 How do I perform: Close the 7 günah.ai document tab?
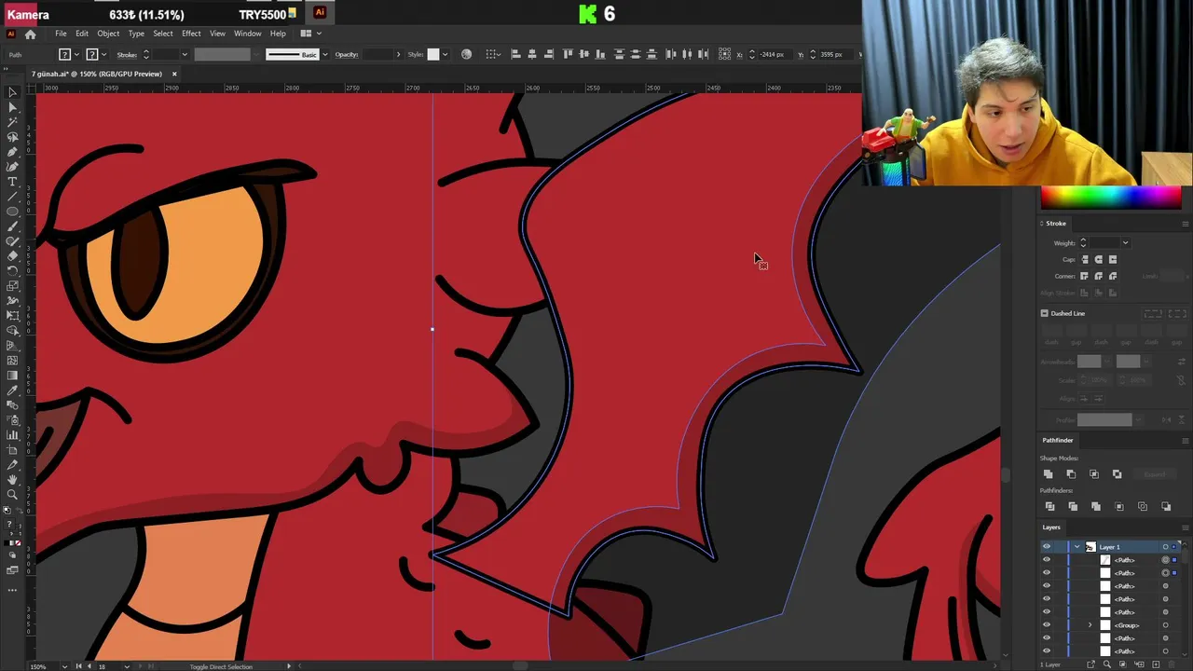point(174,74)
